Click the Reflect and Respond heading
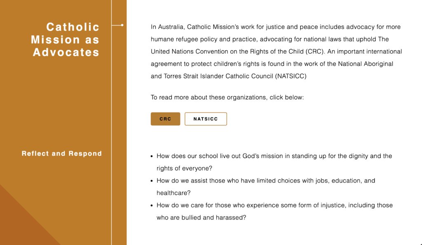 point(62,154)
